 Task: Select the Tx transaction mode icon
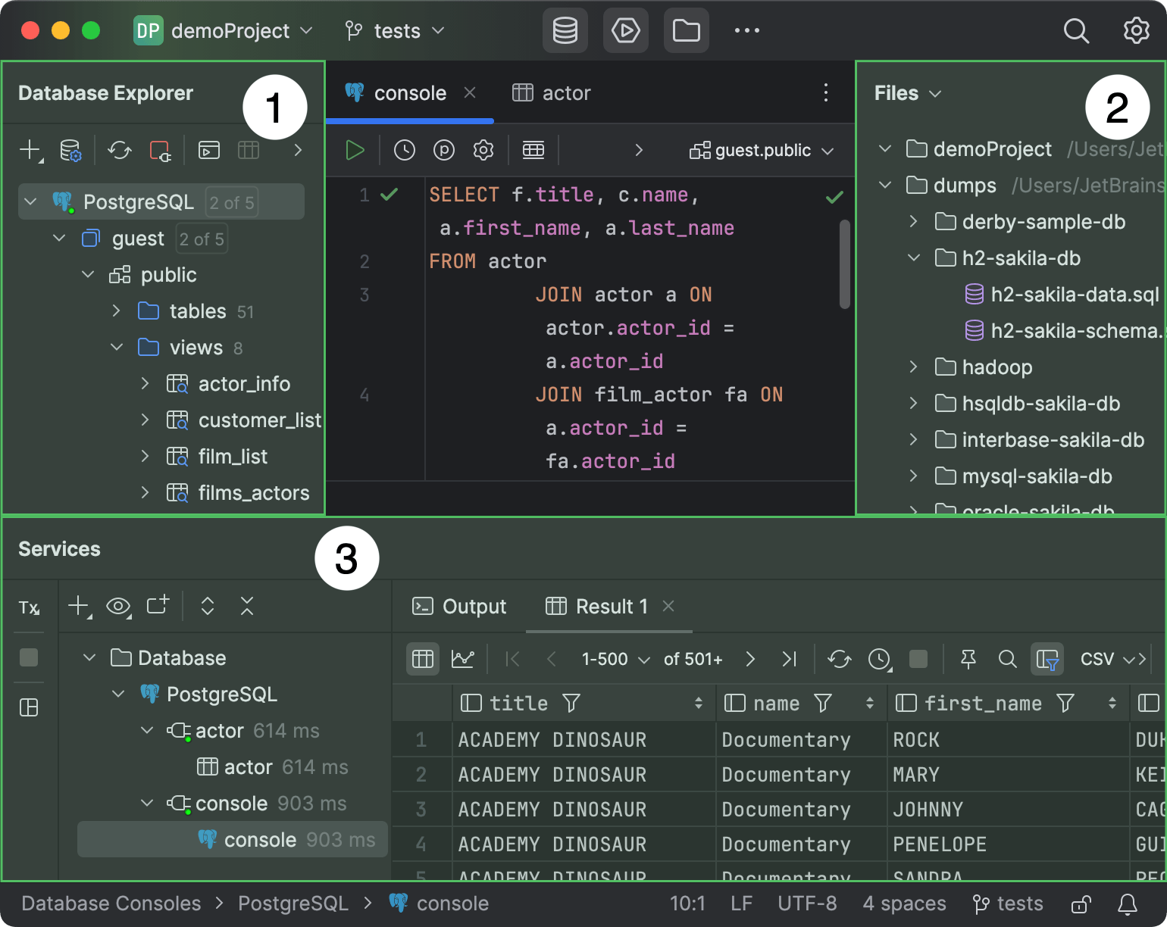click(x=29, y=607)
